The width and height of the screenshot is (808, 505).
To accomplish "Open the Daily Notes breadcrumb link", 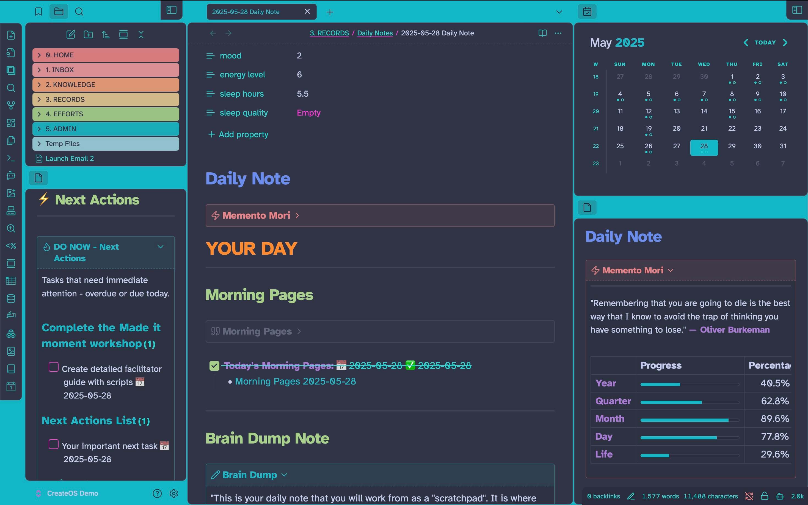I will tap(375, 33).
